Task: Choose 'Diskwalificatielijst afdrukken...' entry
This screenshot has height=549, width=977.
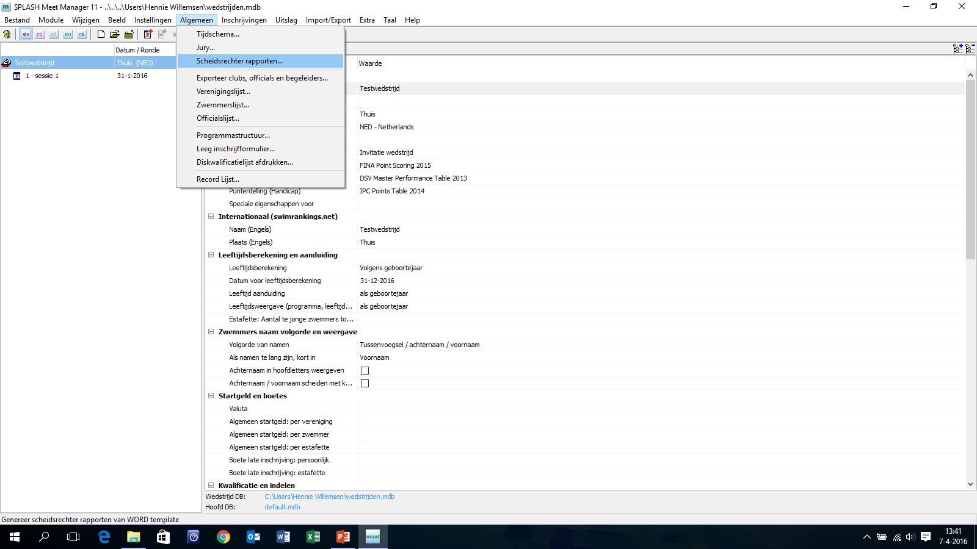Action: tap(260, 162)
